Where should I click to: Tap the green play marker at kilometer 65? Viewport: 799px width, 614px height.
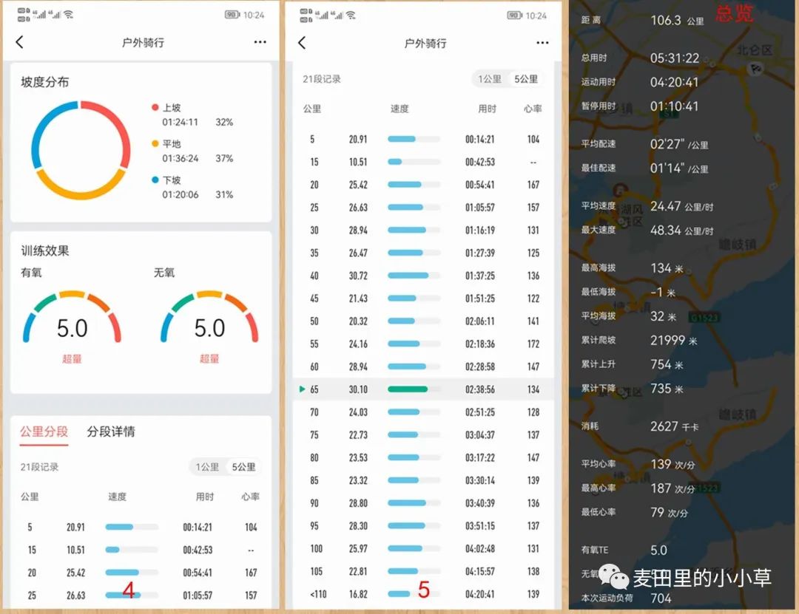pos(302,389)
